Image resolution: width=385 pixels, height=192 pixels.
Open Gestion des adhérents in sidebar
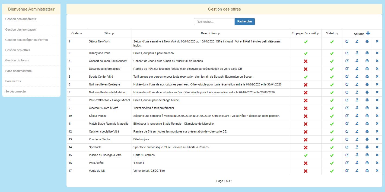coord(21,19)
